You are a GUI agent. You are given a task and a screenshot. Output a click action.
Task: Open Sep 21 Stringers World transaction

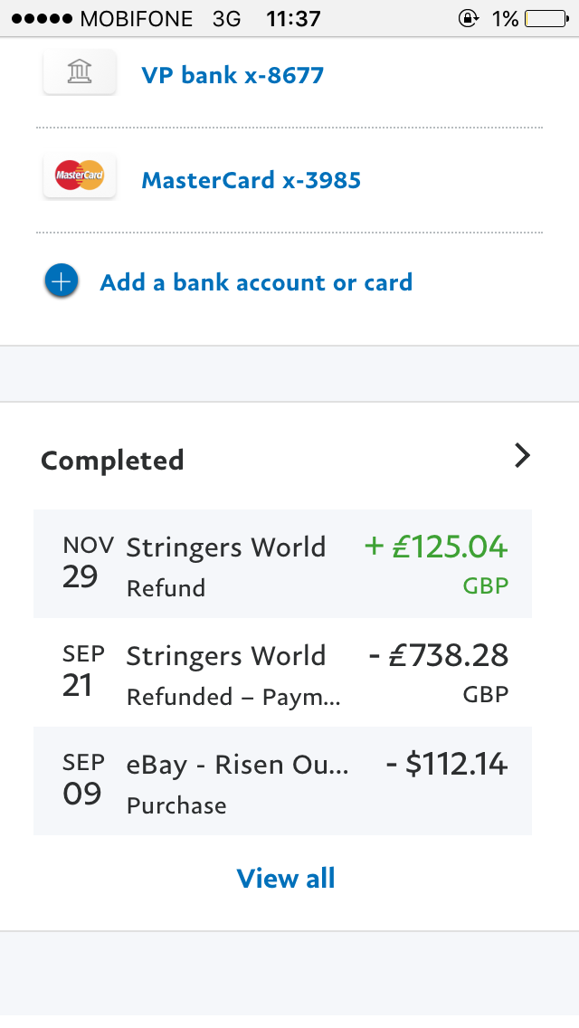point(226,672)
